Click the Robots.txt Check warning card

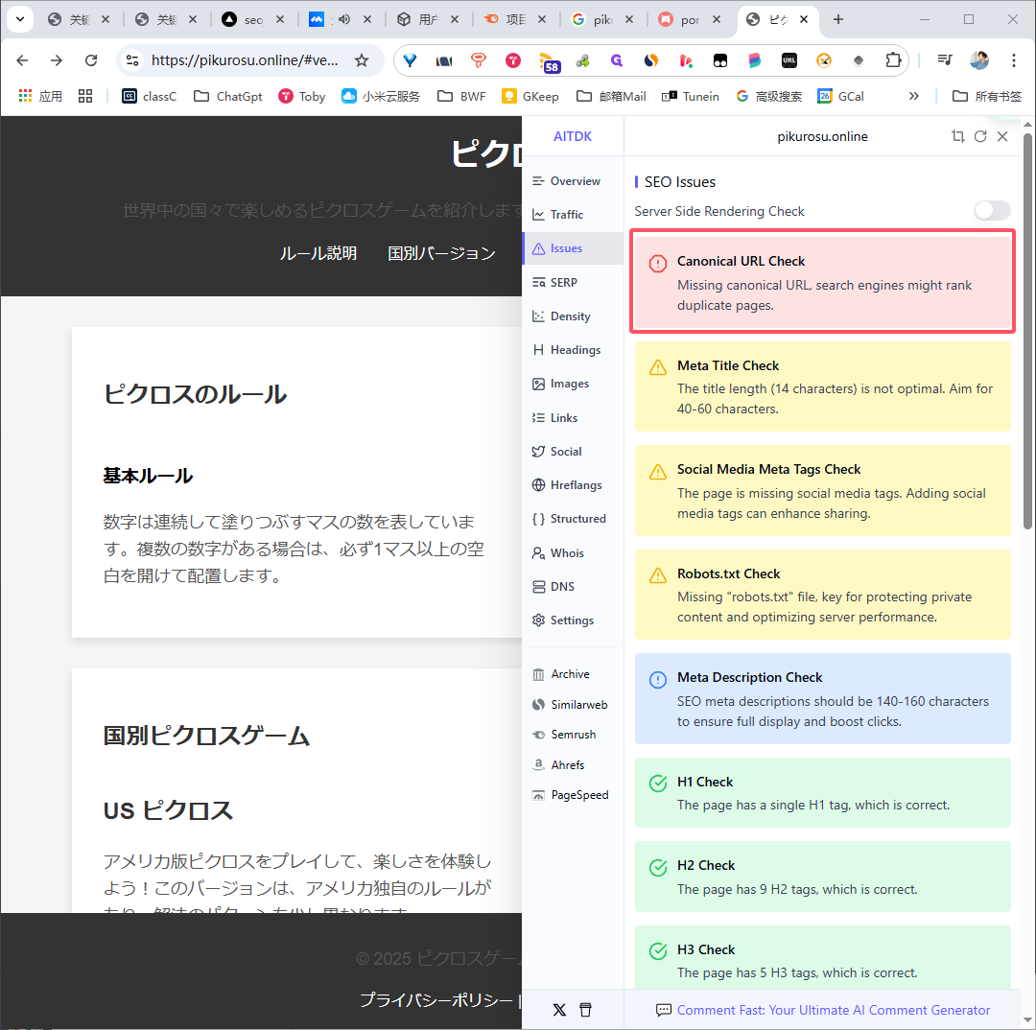coord(823,595)
